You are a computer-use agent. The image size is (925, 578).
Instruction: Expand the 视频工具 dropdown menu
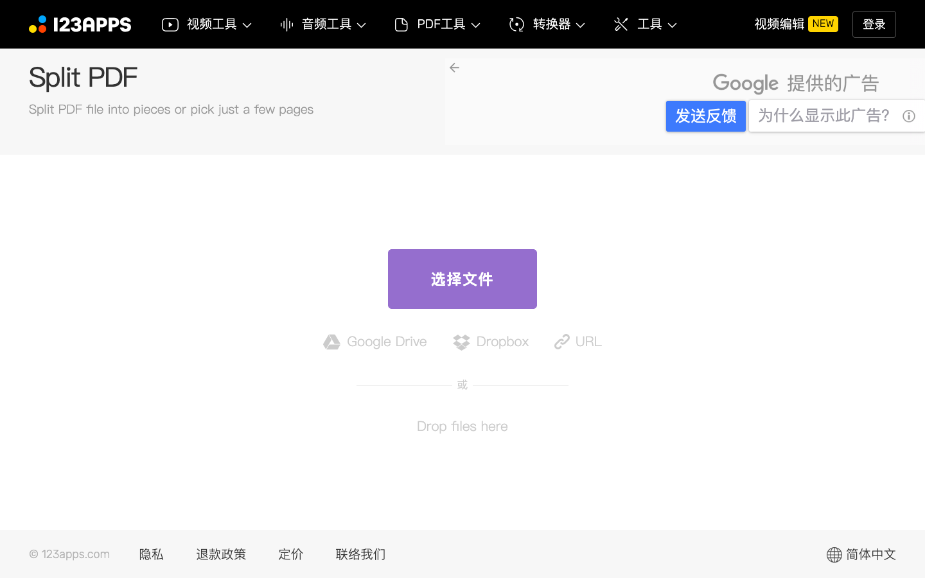(212, 24)
